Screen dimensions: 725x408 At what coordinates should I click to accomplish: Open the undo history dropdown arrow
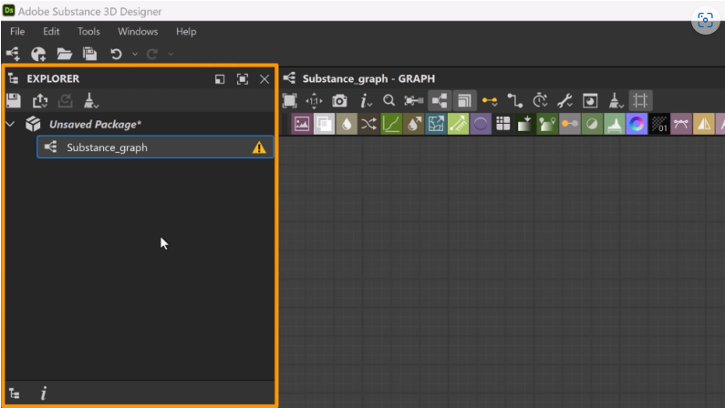pyautogui.click(x=135, y=55)
